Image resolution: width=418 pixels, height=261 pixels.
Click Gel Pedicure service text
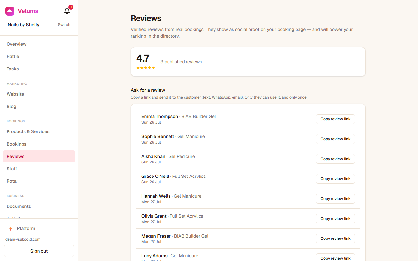pos(182,156)
